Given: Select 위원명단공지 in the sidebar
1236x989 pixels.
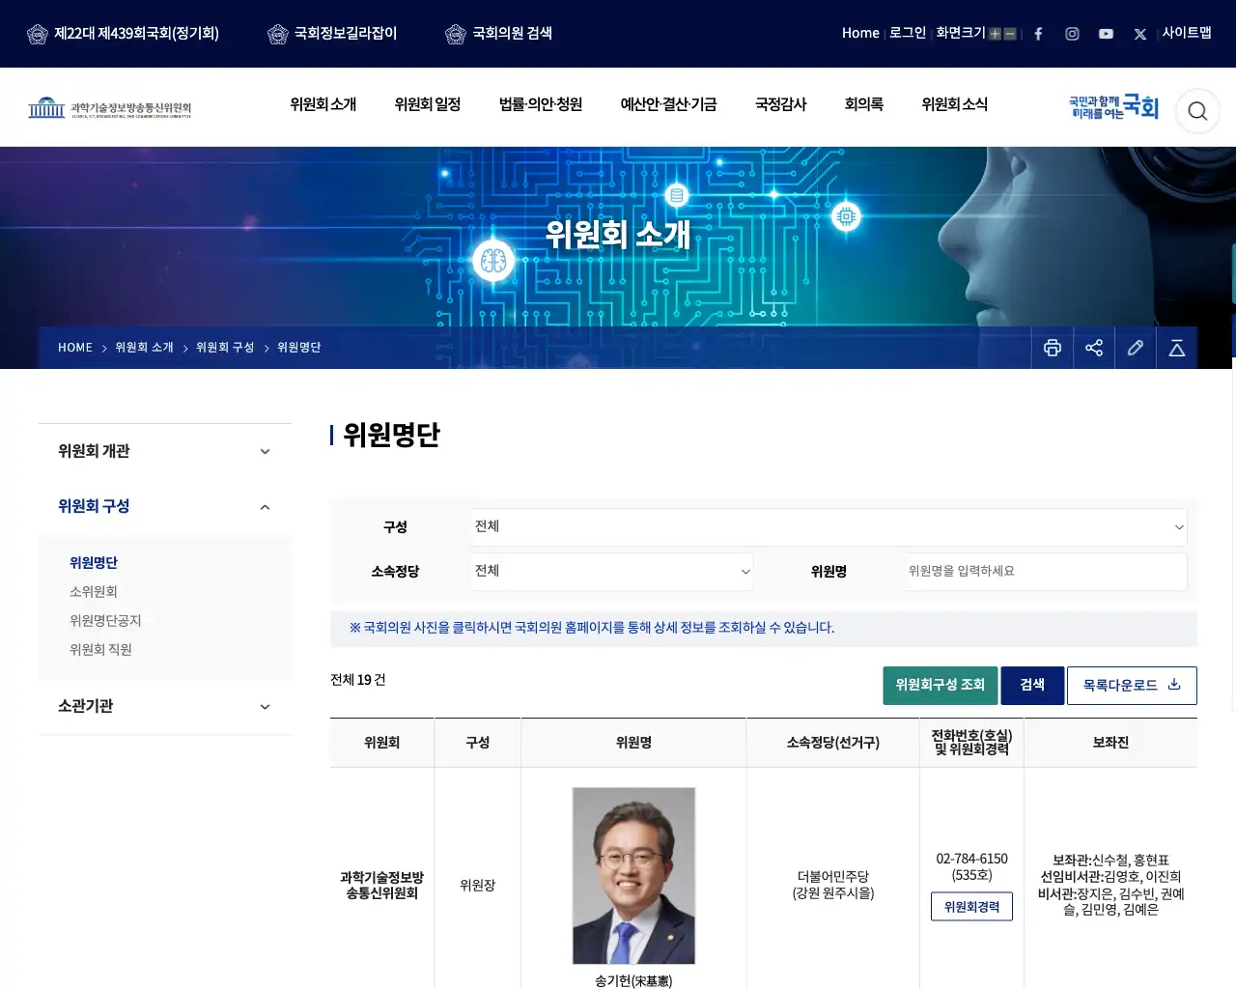Looking at the screenshot, I should pos(105,621).
